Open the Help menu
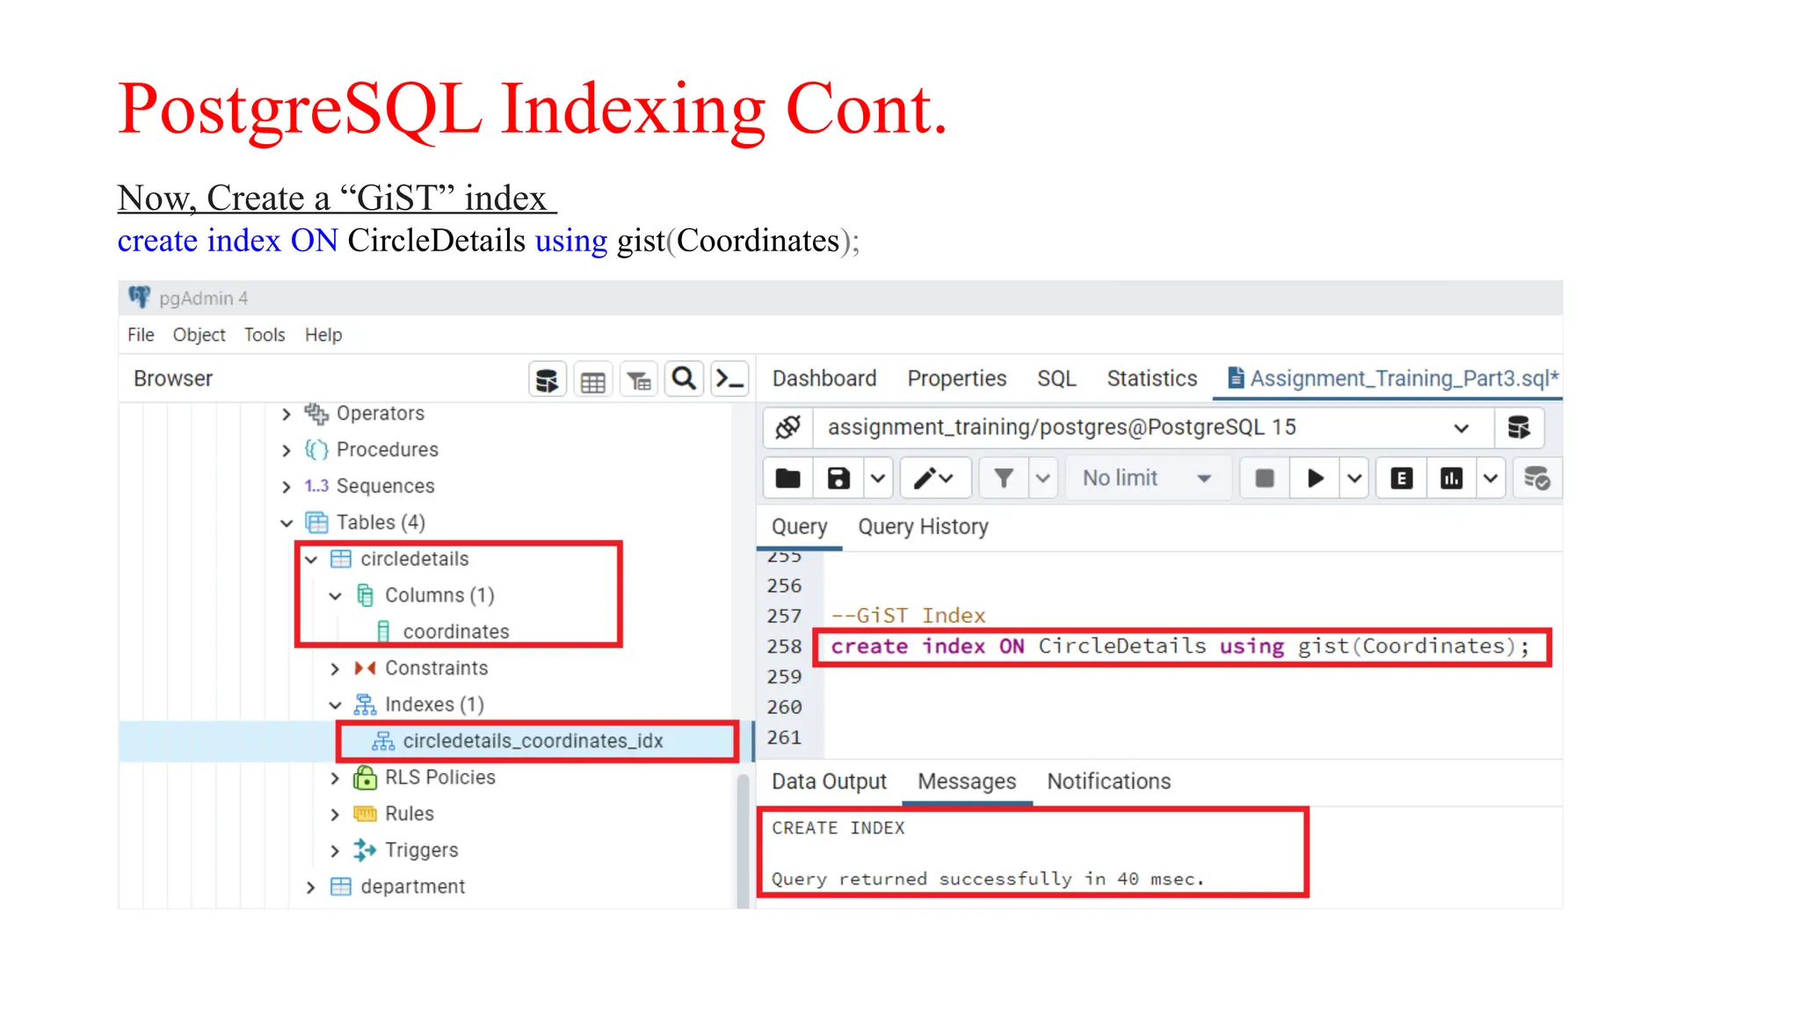Viewport: 1800px width, 1012px height. pyautogui.click(x=323, y=335)
